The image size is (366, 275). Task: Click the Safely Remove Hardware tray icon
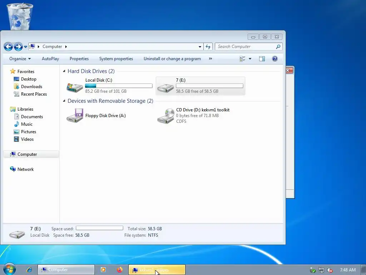click(312, 270)
